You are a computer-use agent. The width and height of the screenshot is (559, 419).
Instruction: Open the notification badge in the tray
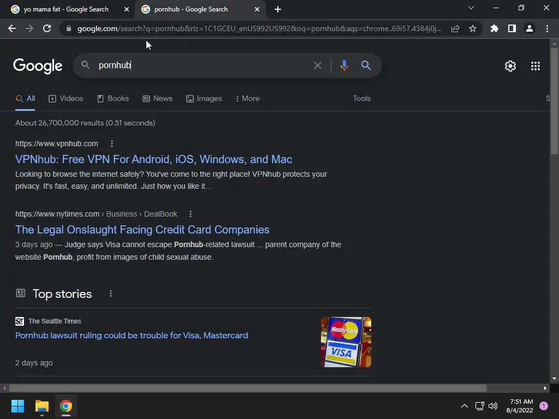[x=544, y=406]
